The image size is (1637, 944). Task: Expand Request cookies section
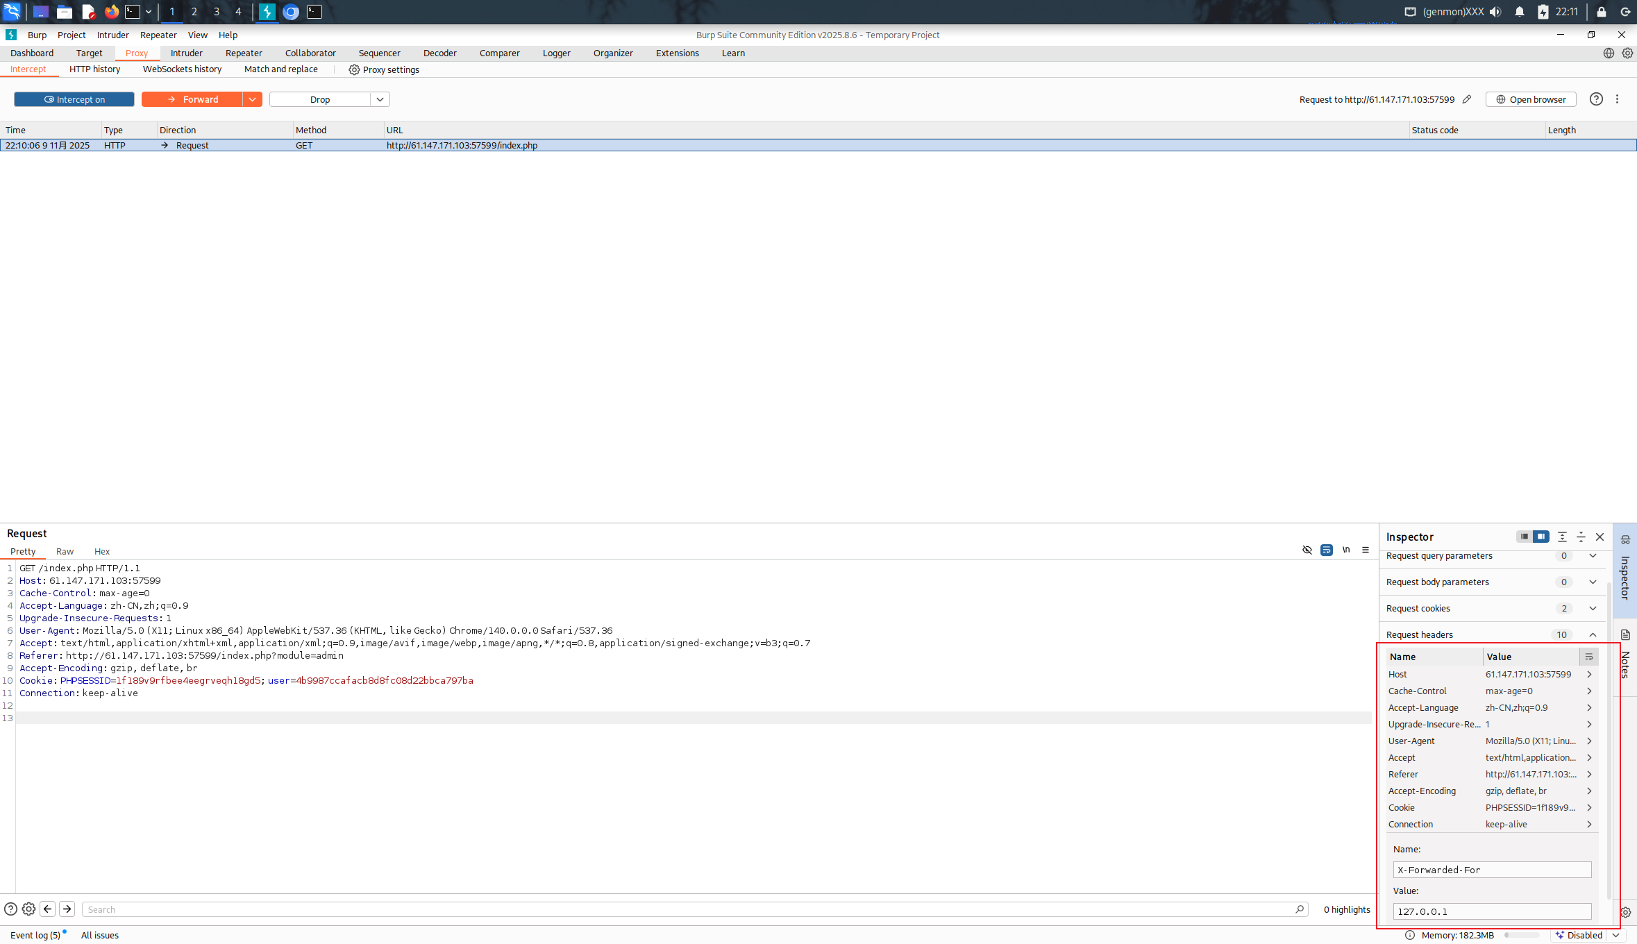coord(1593,608)
